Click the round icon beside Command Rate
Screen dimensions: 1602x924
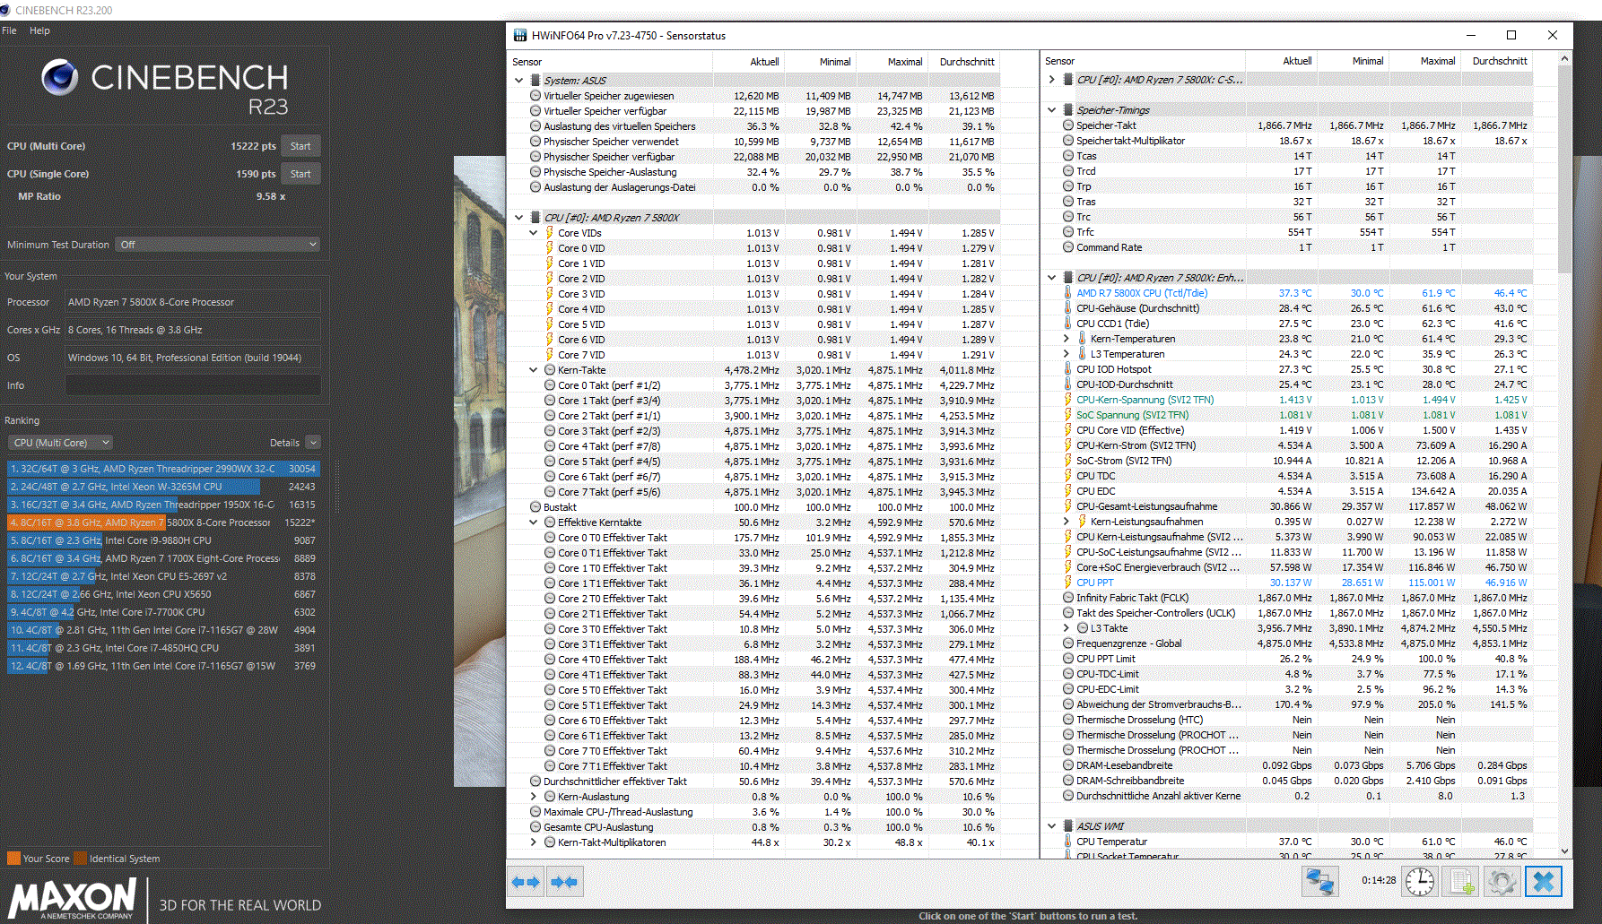pyautogui.click(x=1068, y=247)
